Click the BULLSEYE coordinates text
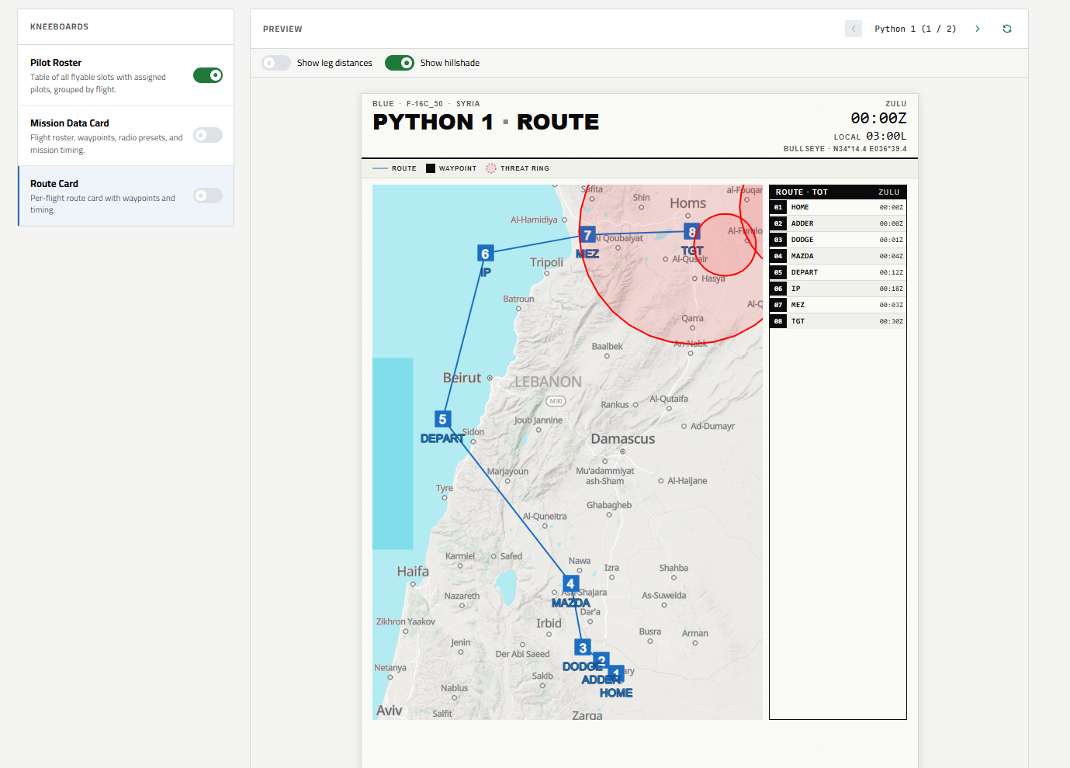 coord(845,149)
